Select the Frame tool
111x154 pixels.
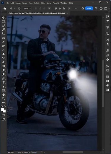tap(3, 38)
